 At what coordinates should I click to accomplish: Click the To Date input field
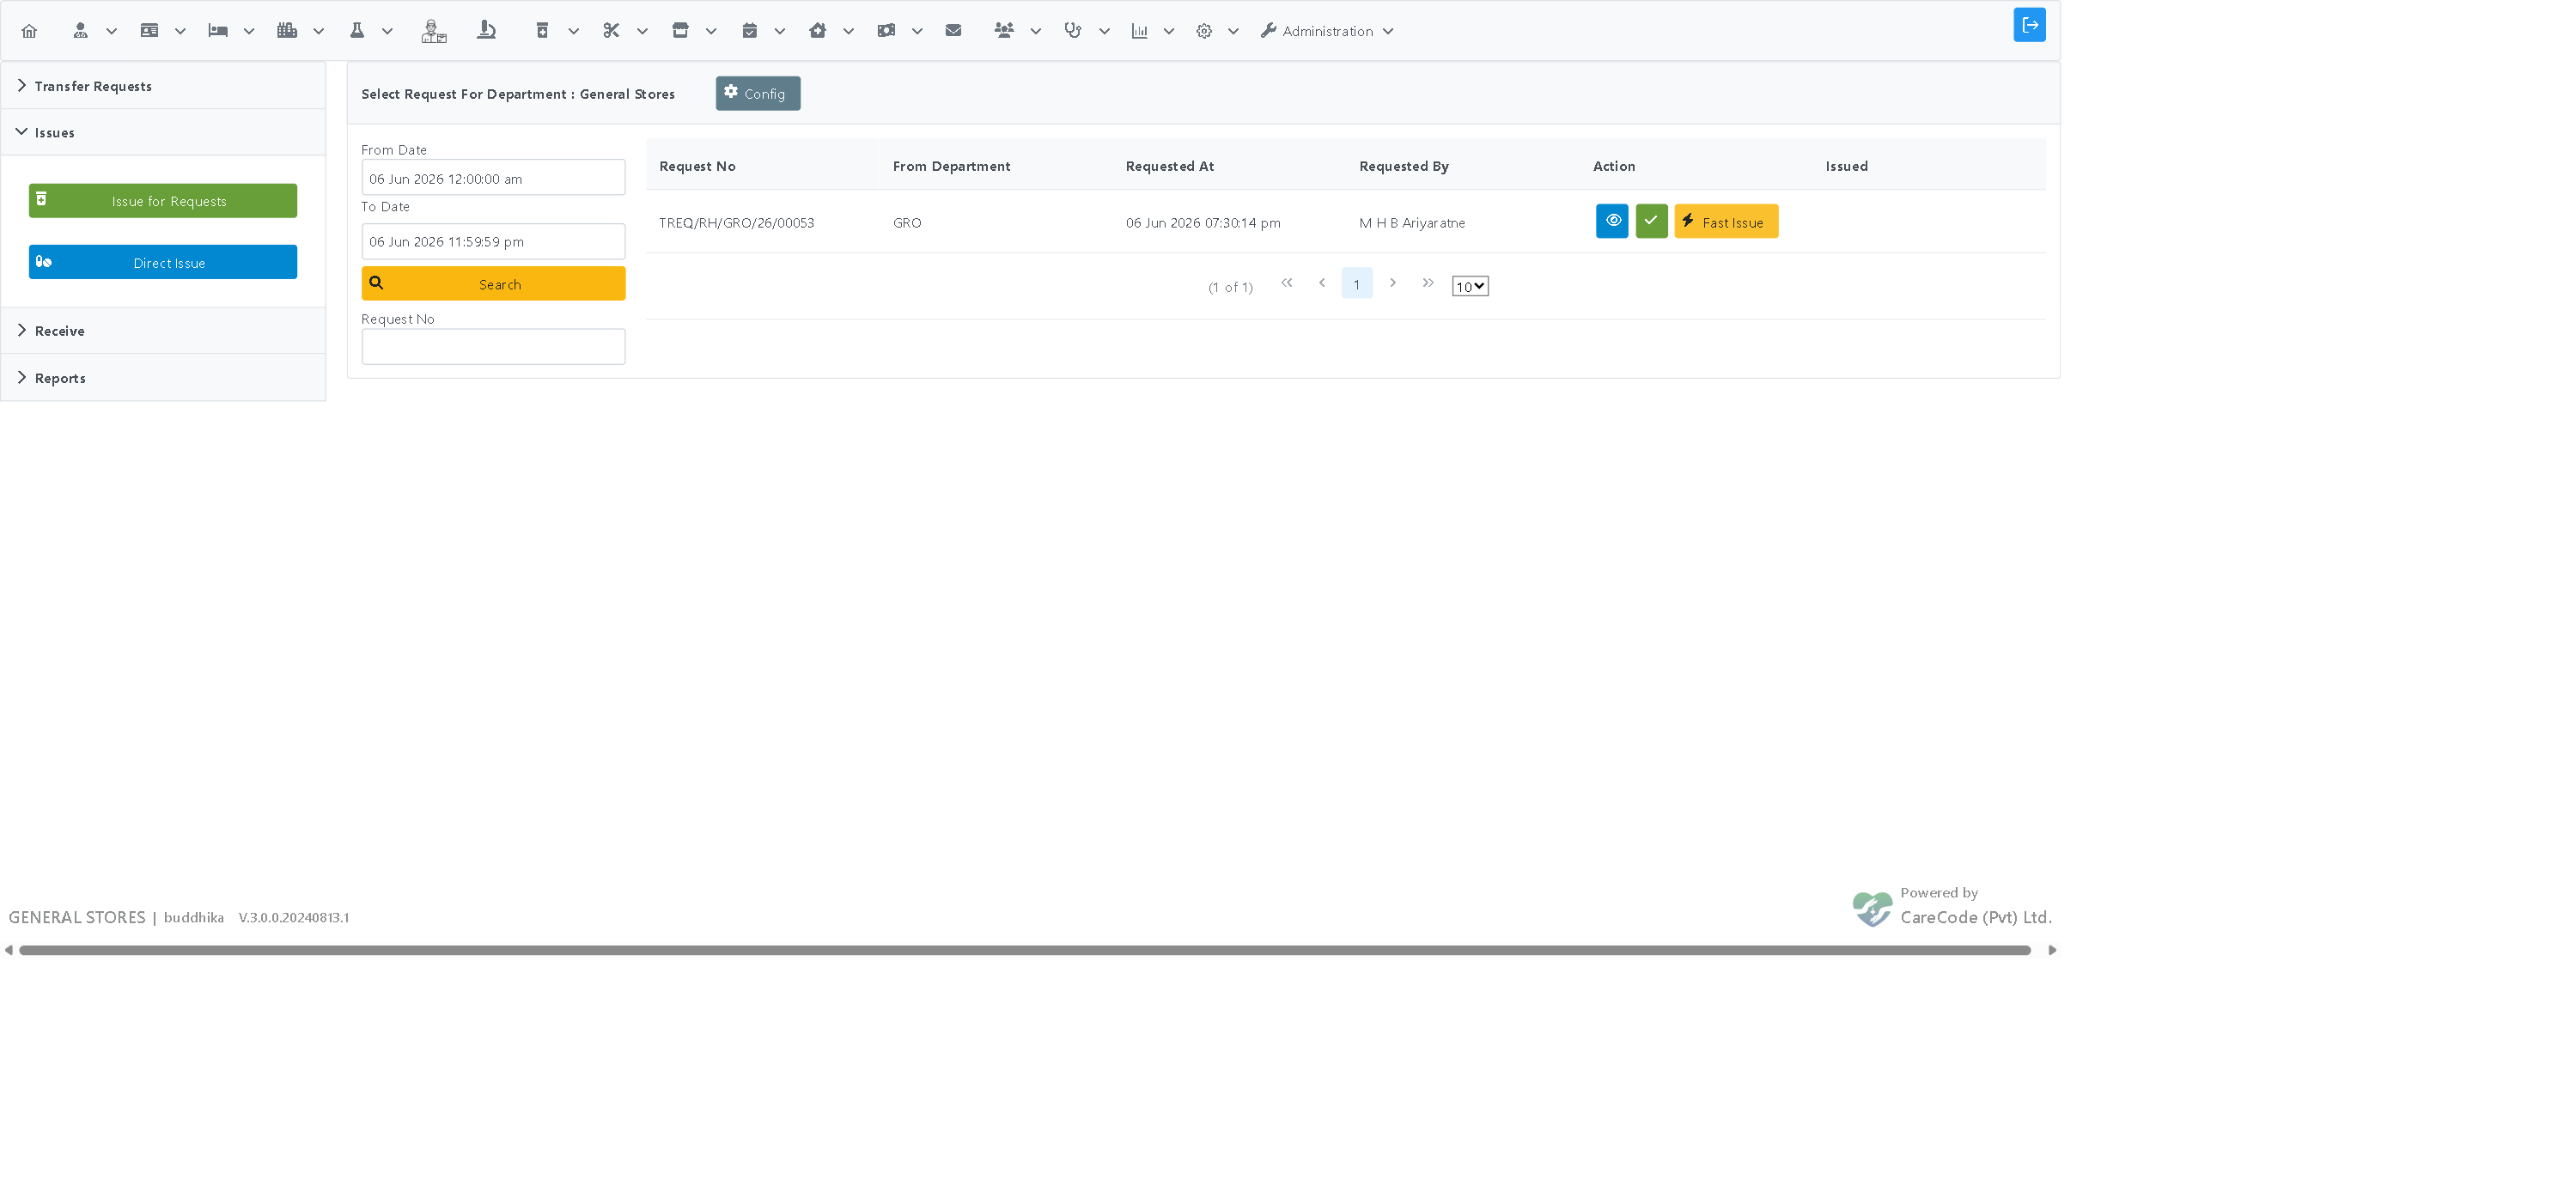point(493,241)
